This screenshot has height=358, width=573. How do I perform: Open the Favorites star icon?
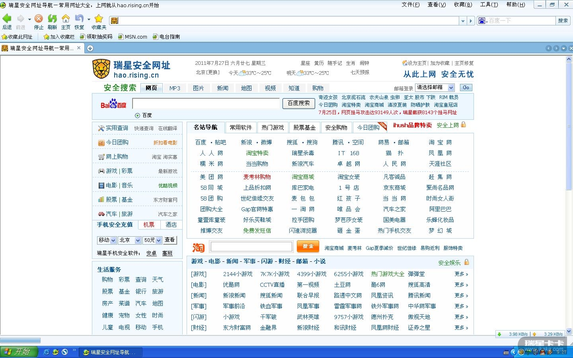(x=99, y=19)
